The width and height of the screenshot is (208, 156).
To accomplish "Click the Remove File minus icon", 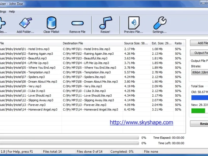I will tap(77, 23).
